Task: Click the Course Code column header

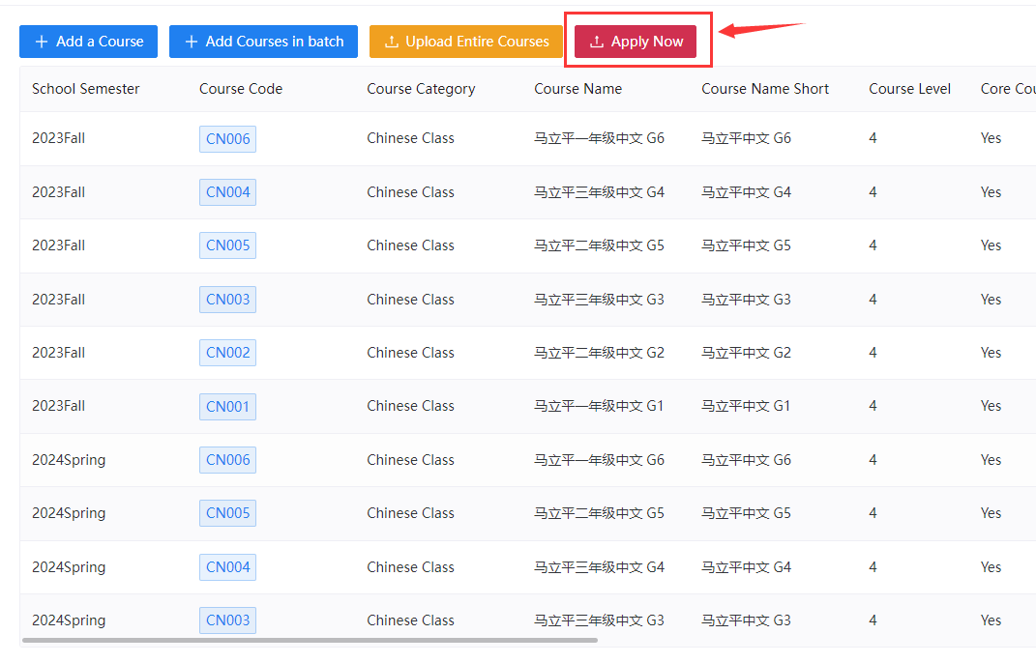Action: pos(241,89)
